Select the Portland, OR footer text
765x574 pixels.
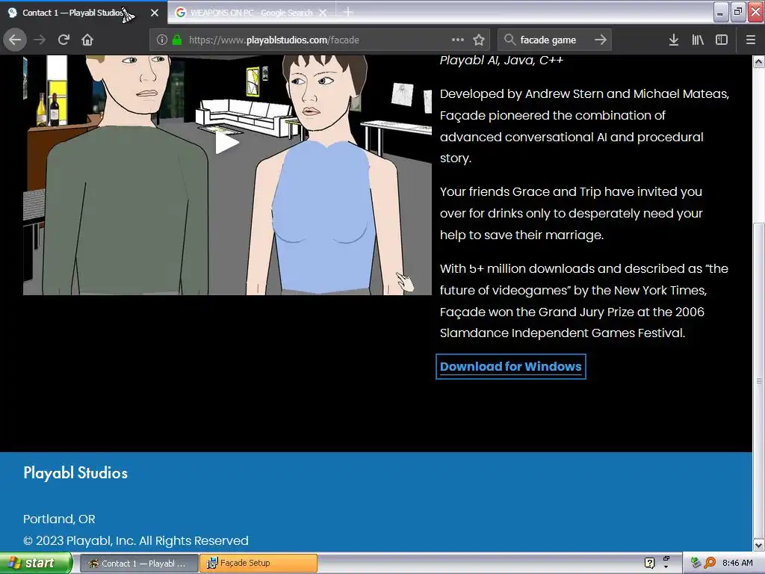(59, 519)
